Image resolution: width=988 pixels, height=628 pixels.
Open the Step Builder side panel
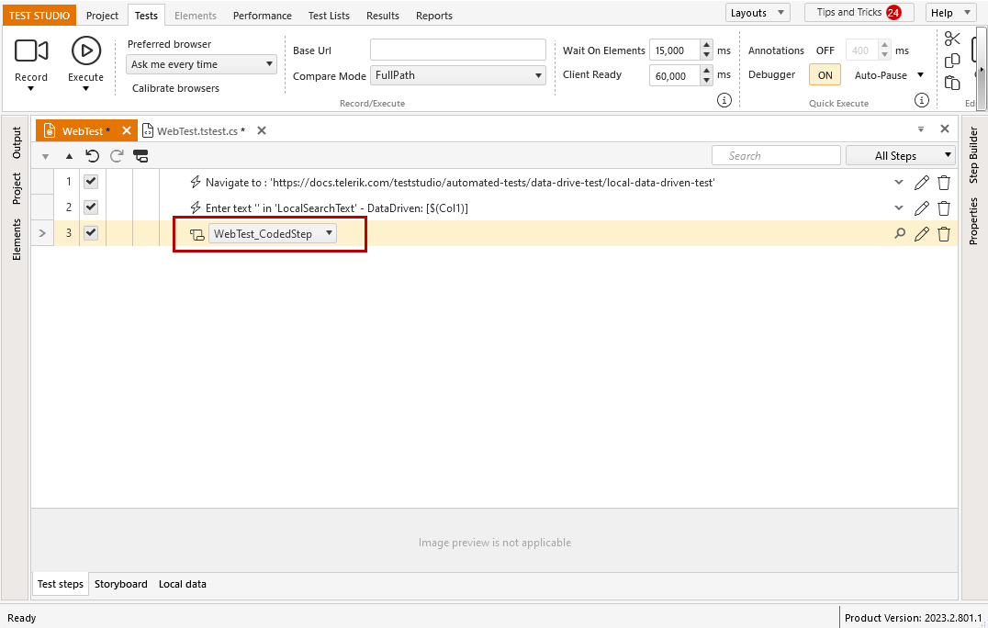(973, 155)
